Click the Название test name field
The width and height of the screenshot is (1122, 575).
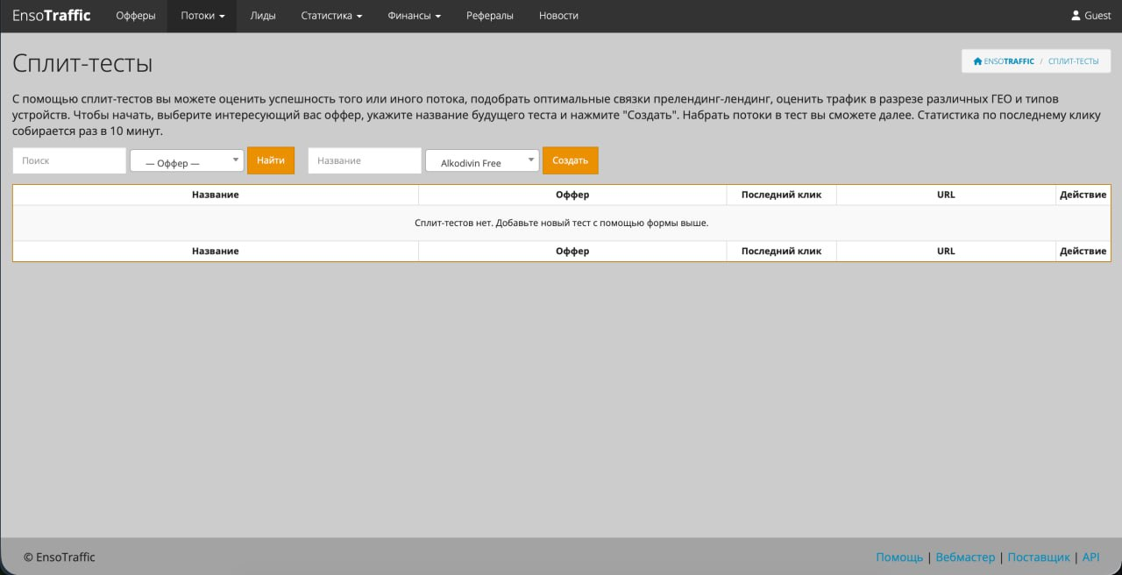coord(364,160)
